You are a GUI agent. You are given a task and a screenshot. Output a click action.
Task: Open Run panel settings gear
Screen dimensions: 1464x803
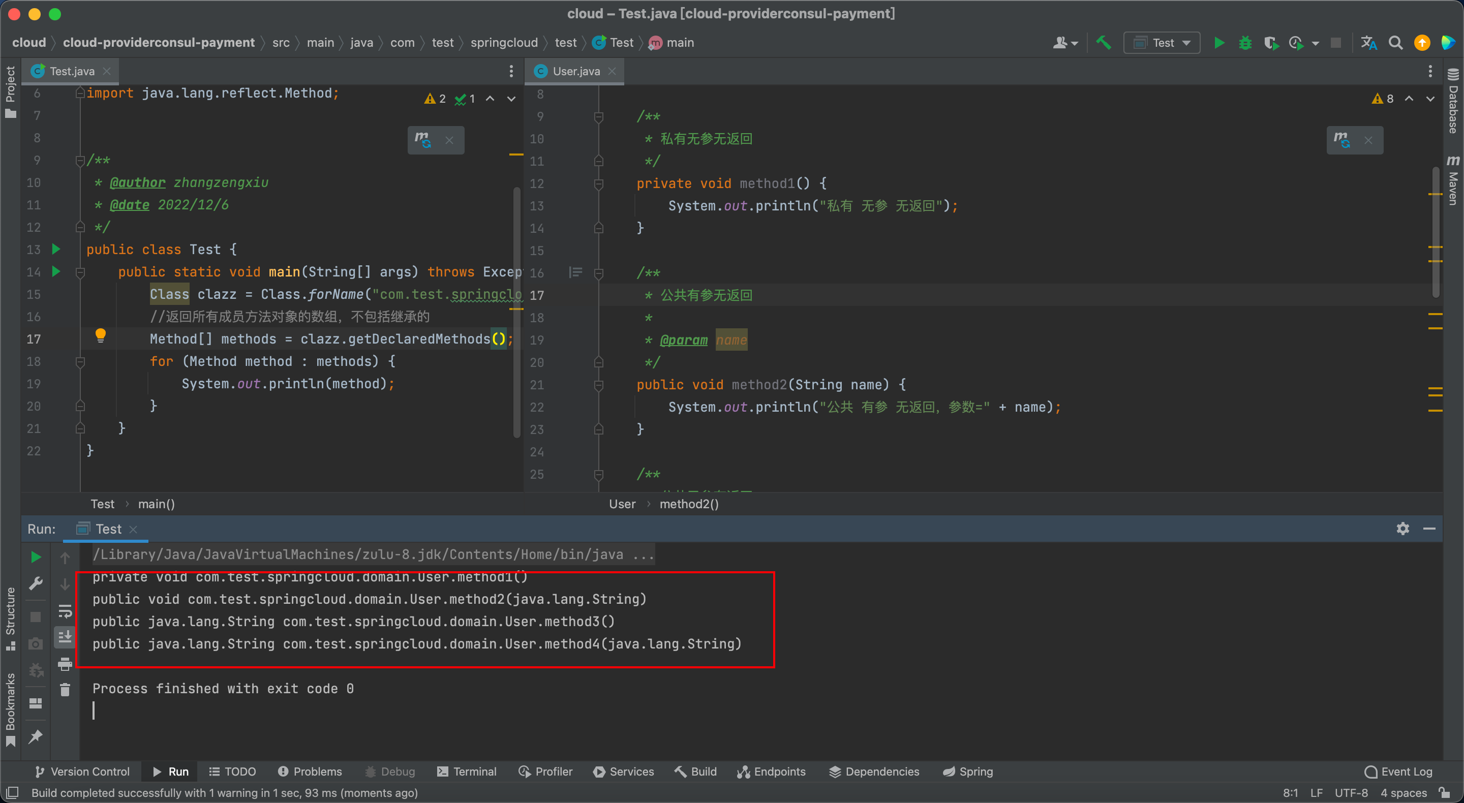coord(1402,529)
